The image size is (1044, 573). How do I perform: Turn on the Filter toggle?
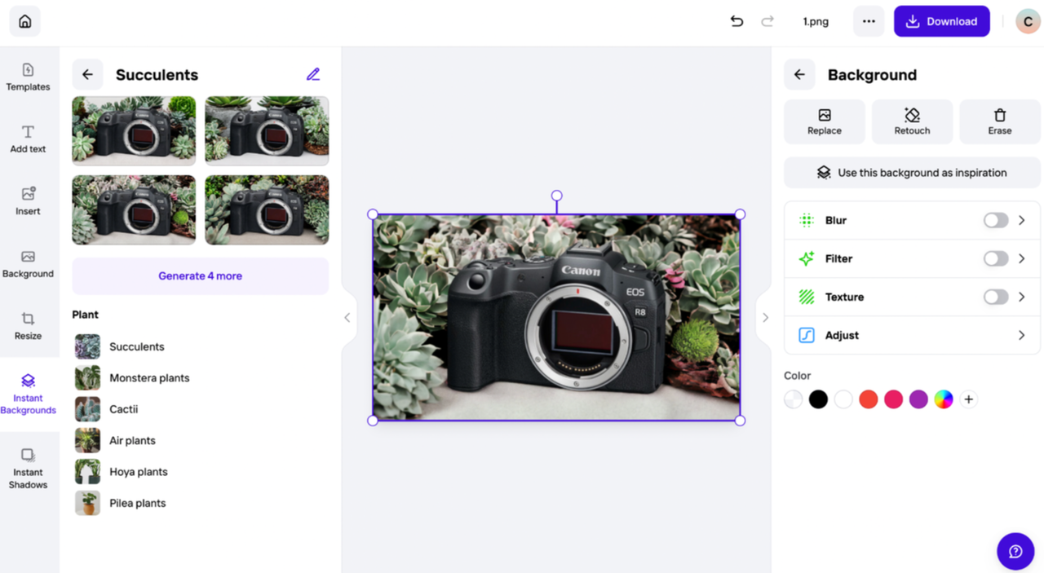(995, 259)
